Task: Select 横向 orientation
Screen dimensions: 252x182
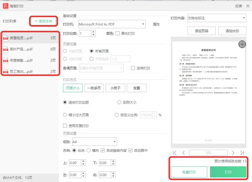Action: pos(88,150)
